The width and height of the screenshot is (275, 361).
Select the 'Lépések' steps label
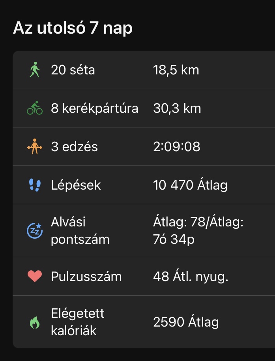[76, 185]
